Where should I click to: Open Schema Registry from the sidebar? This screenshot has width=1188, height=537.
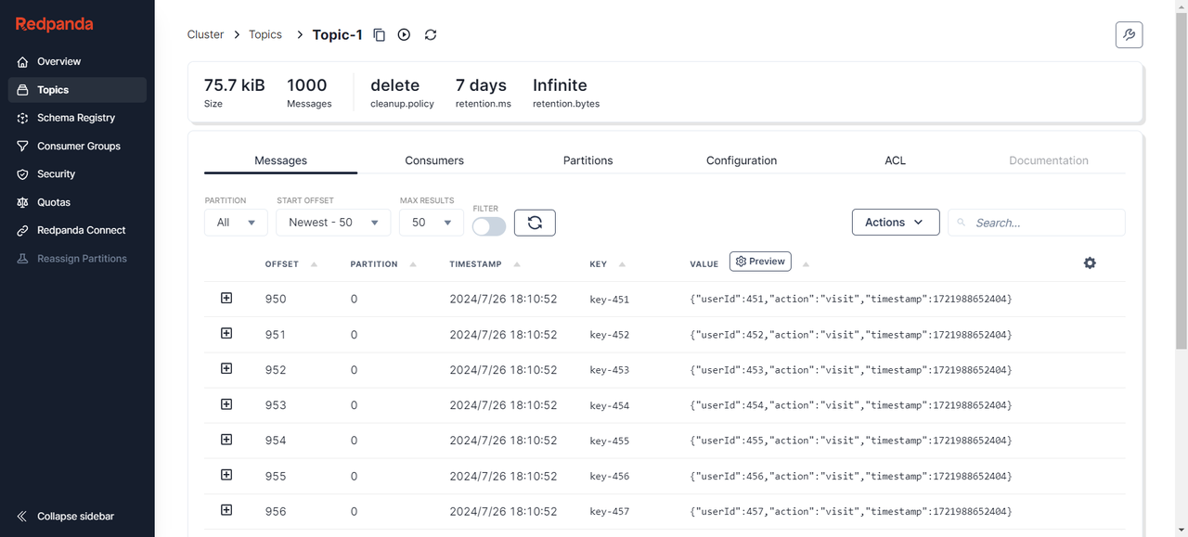point(77,118)
